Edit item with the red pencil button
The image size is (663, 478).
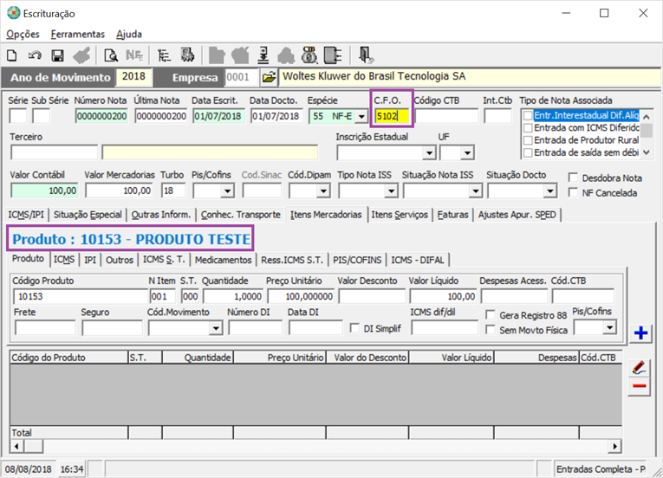(640, 367)
